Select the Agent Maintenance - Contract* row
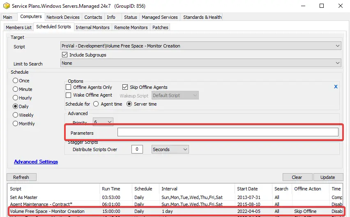 tap(175, 204)
